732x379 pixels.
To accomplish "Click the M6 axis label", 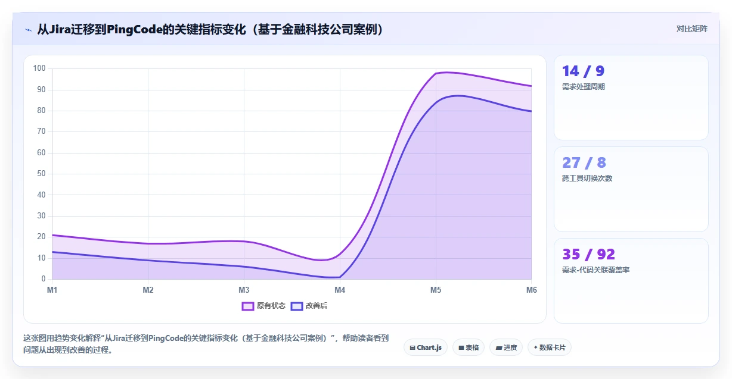I will point(531,290).
